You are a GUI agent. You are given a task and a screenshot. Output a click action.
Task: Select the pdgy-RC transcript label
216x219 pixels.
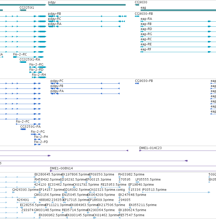tap(55, 19)
